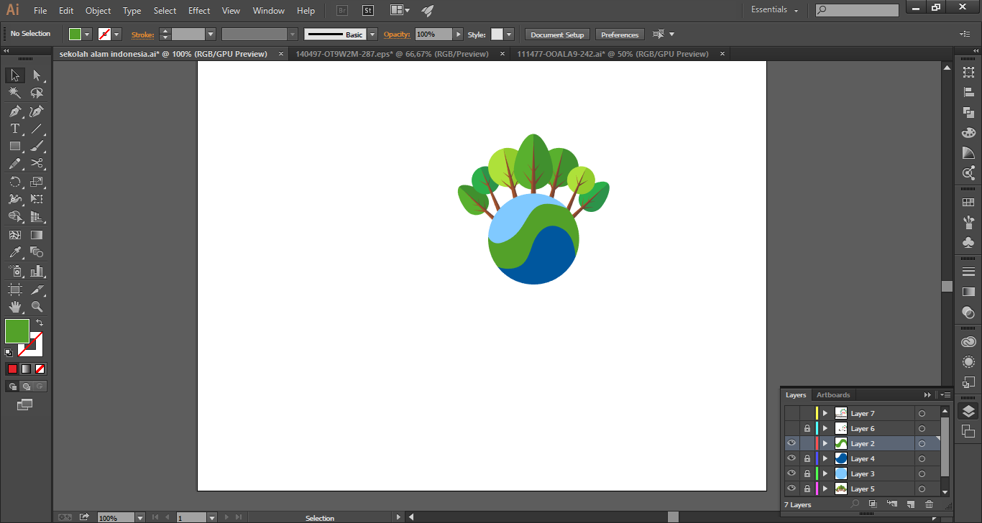Switch to the Artboards tab

(x=833, y=394)
